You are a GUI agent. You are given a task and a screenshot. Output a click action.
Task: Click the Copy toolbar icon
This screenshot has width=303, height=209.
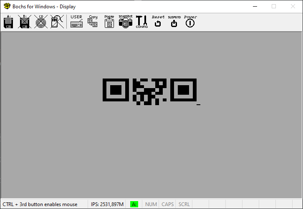[x=93, y=22]
